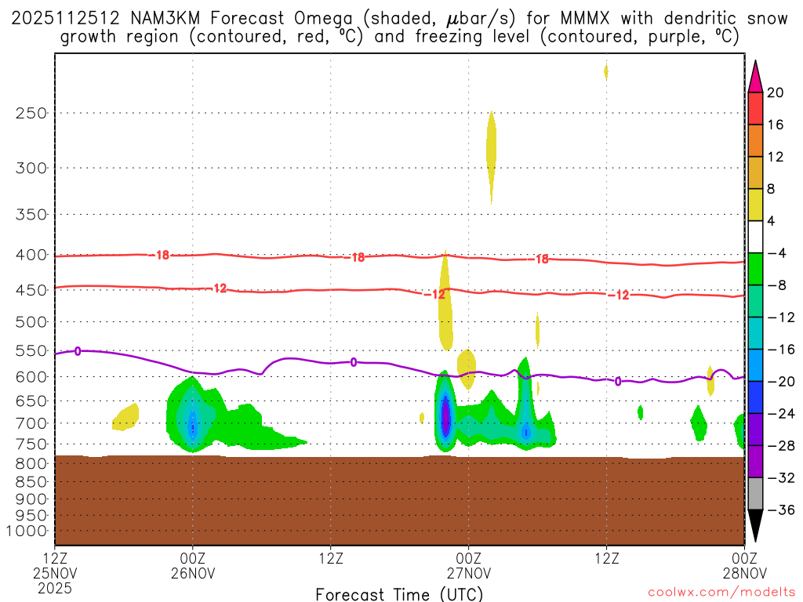The image size is (803, 602).
Task: Click the 'Forecast Time (UTC)' axis title
Action: (399, 594)
